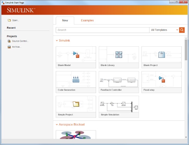Viewport: 189px width, 145px height.
Task: Open the Simple Simulation template thumbnail
Action: pos(119,104)
